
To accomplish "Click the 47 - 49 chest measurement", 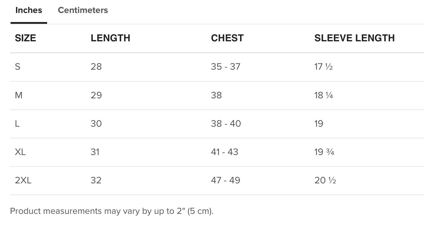I will (226, 180).
